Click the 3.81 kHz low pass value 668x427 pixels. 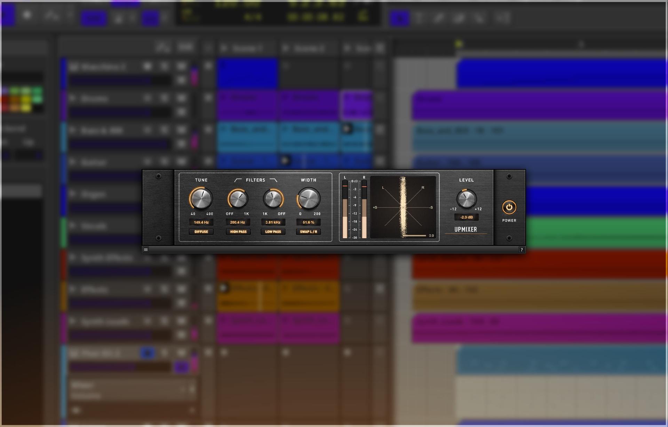273,222
